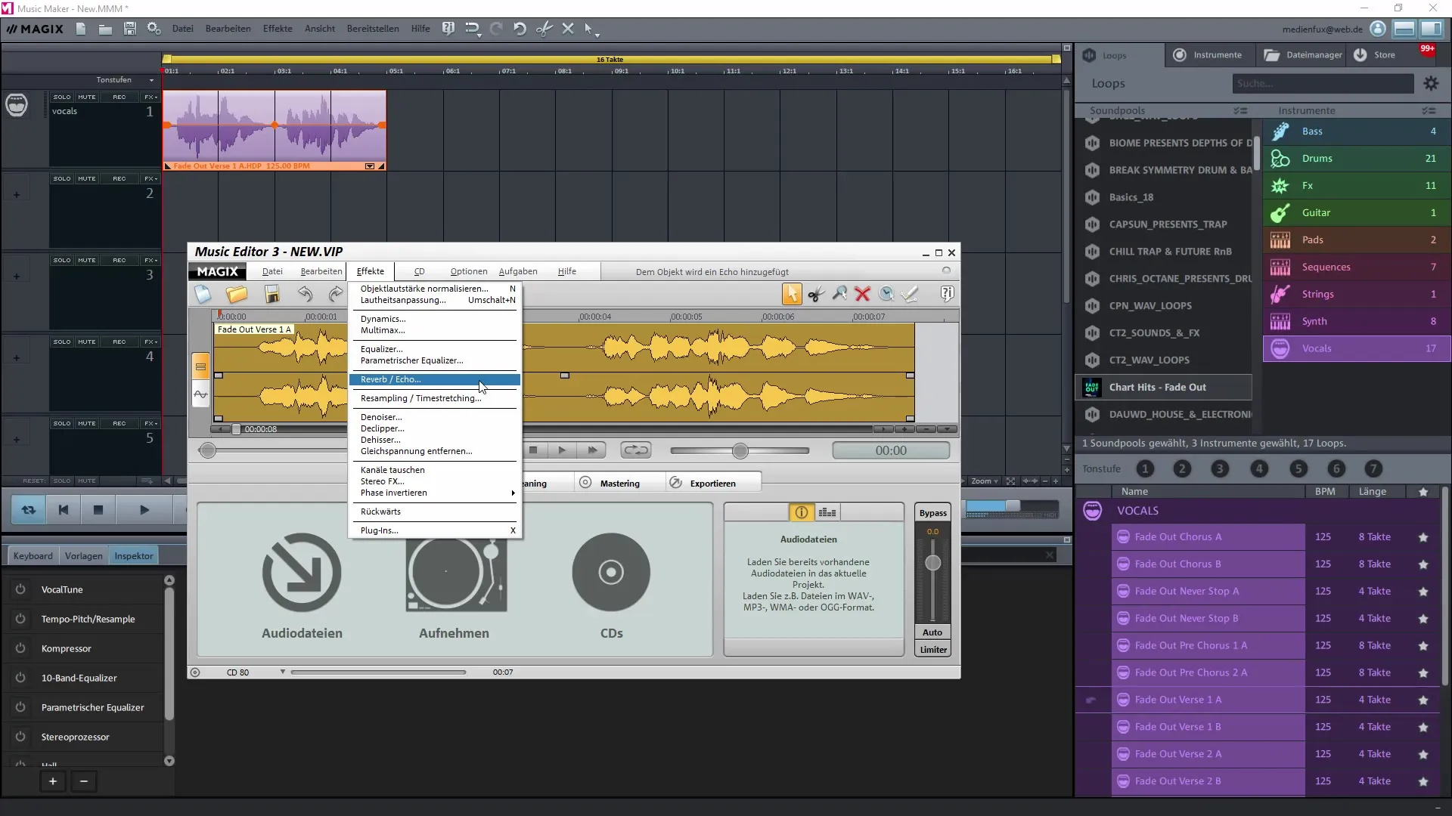Click the red delete X in Music Editor
This screenshot has width=1452, height=816.
(862, 294)
